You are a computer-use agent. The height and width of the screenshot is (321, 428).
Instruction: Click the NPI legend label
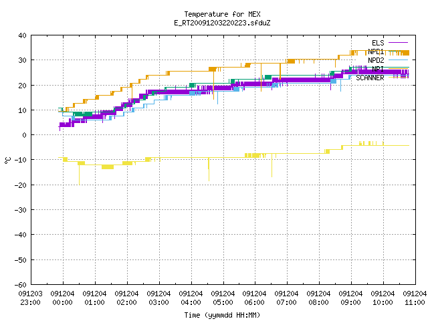tap(378, 69)
